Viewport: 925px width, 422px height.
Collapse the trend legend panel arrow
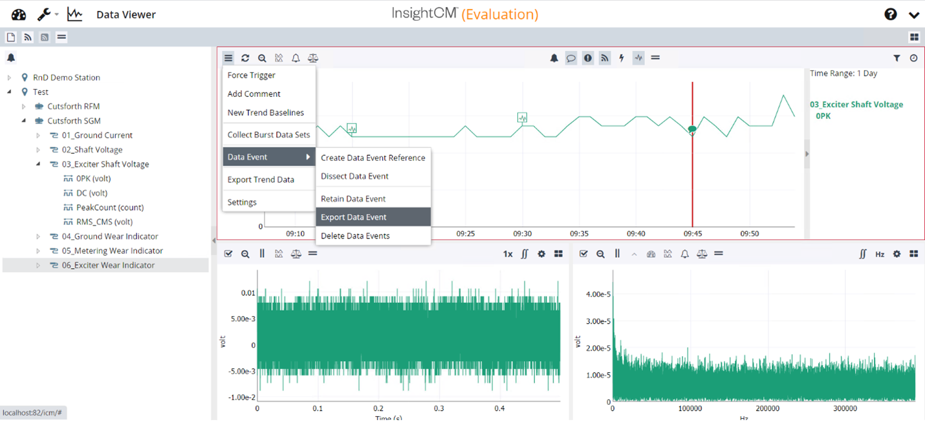[807, 154]
